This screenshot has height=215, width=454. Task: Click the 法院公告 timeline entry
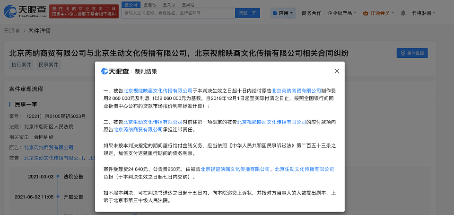click(73, 176)
